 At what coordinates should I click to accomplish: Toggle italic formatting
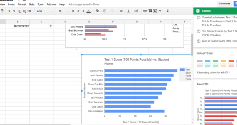pyautogui.click(x=78, y=11)
